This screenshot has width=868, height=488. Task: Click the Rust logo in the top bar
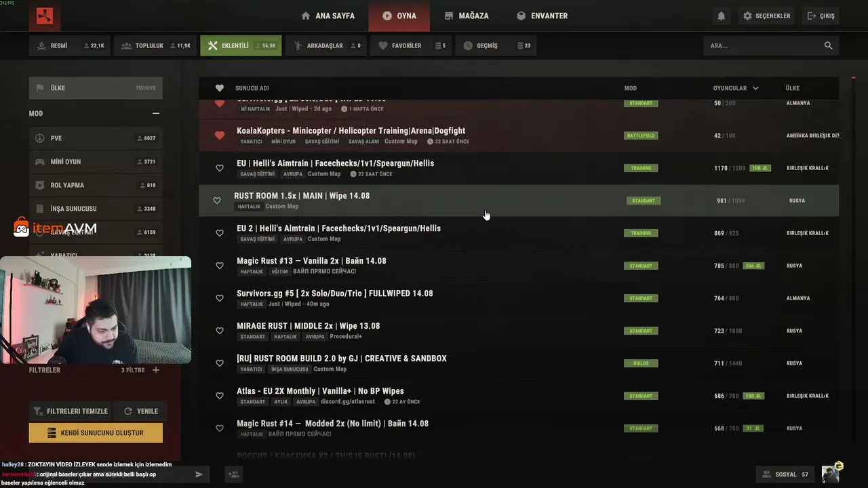pos(45,16)
